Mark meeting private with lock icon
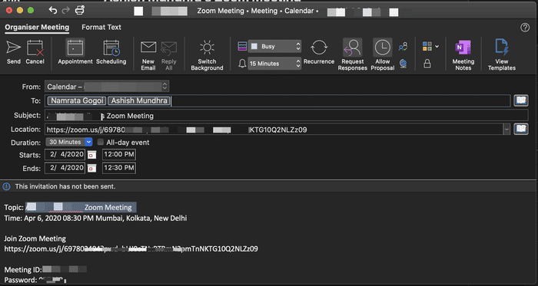538x286 pixels. click(427, 64)
